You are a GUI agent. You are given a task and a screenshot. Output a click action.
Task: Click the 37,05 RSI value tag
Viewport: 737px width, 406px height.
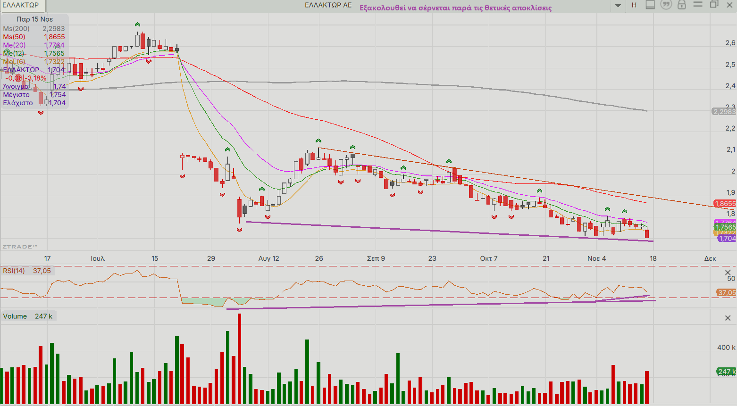[727, 293]
